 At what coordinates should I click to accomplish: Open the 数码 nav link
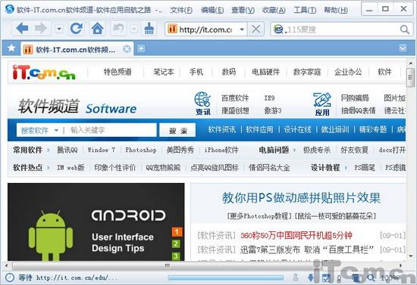pyautogui.click(x=229, y=72)
